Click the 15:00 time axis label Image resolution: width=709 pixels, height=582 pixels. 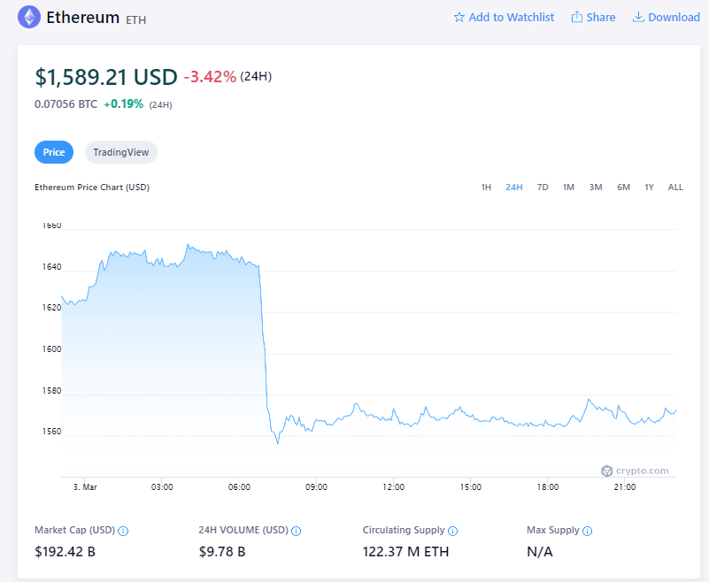click(x=471, y=487)
